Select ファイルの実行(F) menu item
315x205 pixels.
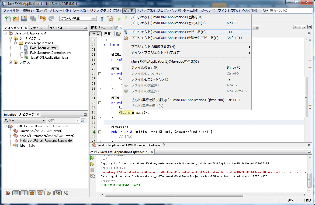click(187, 68)
